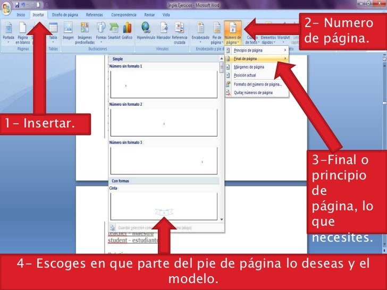387x290 pixels.
Task: Click the Undo icon in quick access toolbar
Action: pyautogui.click(x=23, y=5)
